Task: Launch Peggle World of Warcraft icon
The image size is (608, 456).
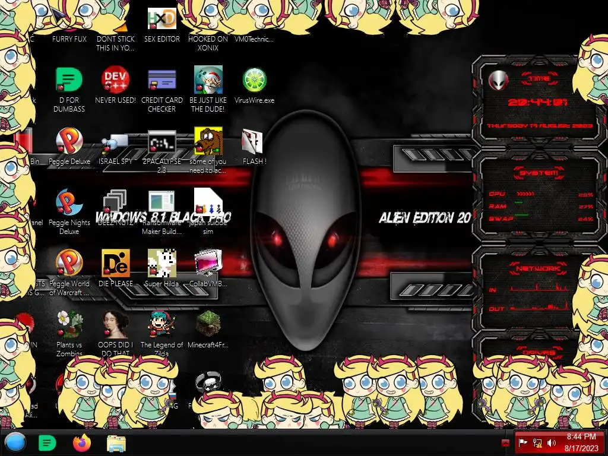Action: 69,263
